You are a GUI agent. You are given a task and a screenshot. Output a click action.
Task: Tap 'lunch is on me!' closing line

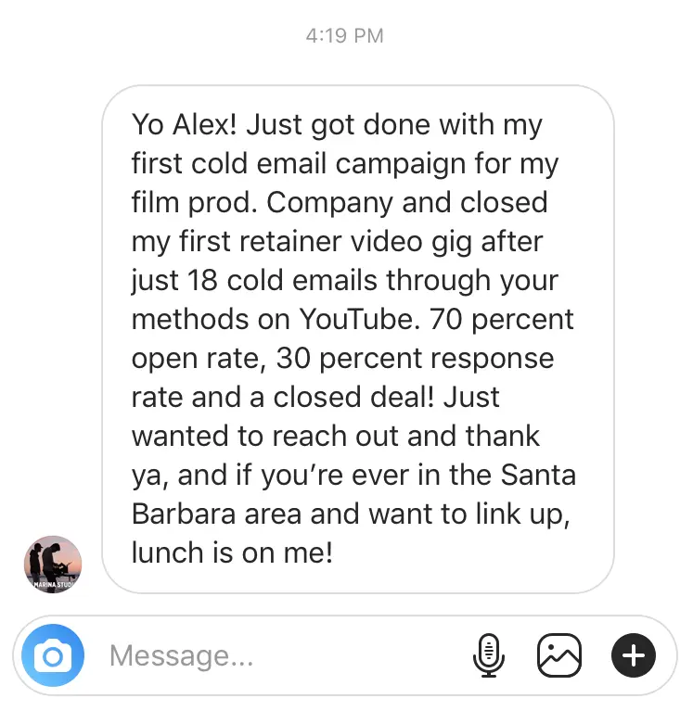[x=232, y=552]
